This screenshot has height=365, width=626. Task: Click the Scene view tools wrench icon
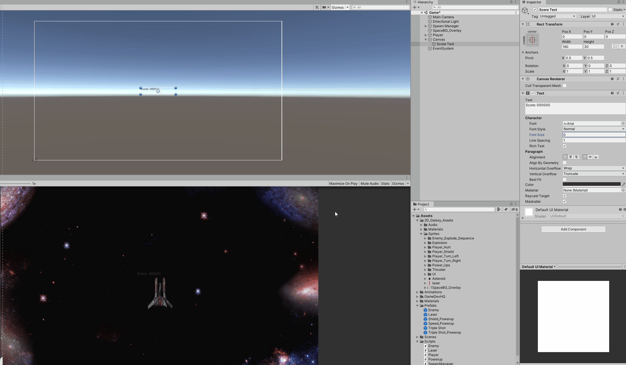tap(317, 7)
